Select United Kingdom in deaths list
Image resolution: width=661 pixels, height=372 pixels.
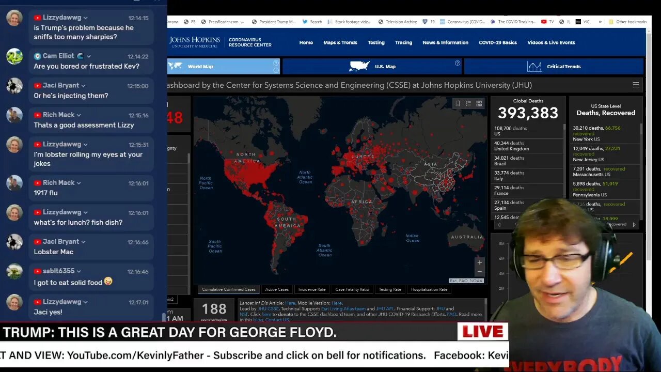pyautogui.click(x=527, y=146)
